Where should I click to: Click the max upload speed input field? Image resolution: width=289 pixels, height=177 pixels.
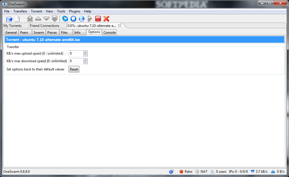tap(76, 53)
